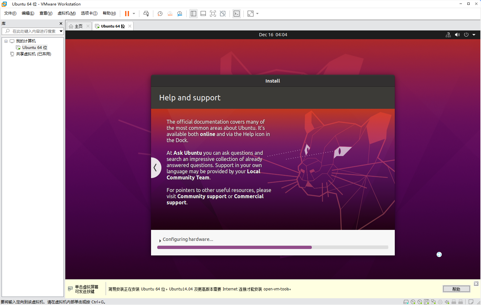481x305 pixels.
Task: Open the 帮助(H) menu
Action: click(x=109, y=13)
